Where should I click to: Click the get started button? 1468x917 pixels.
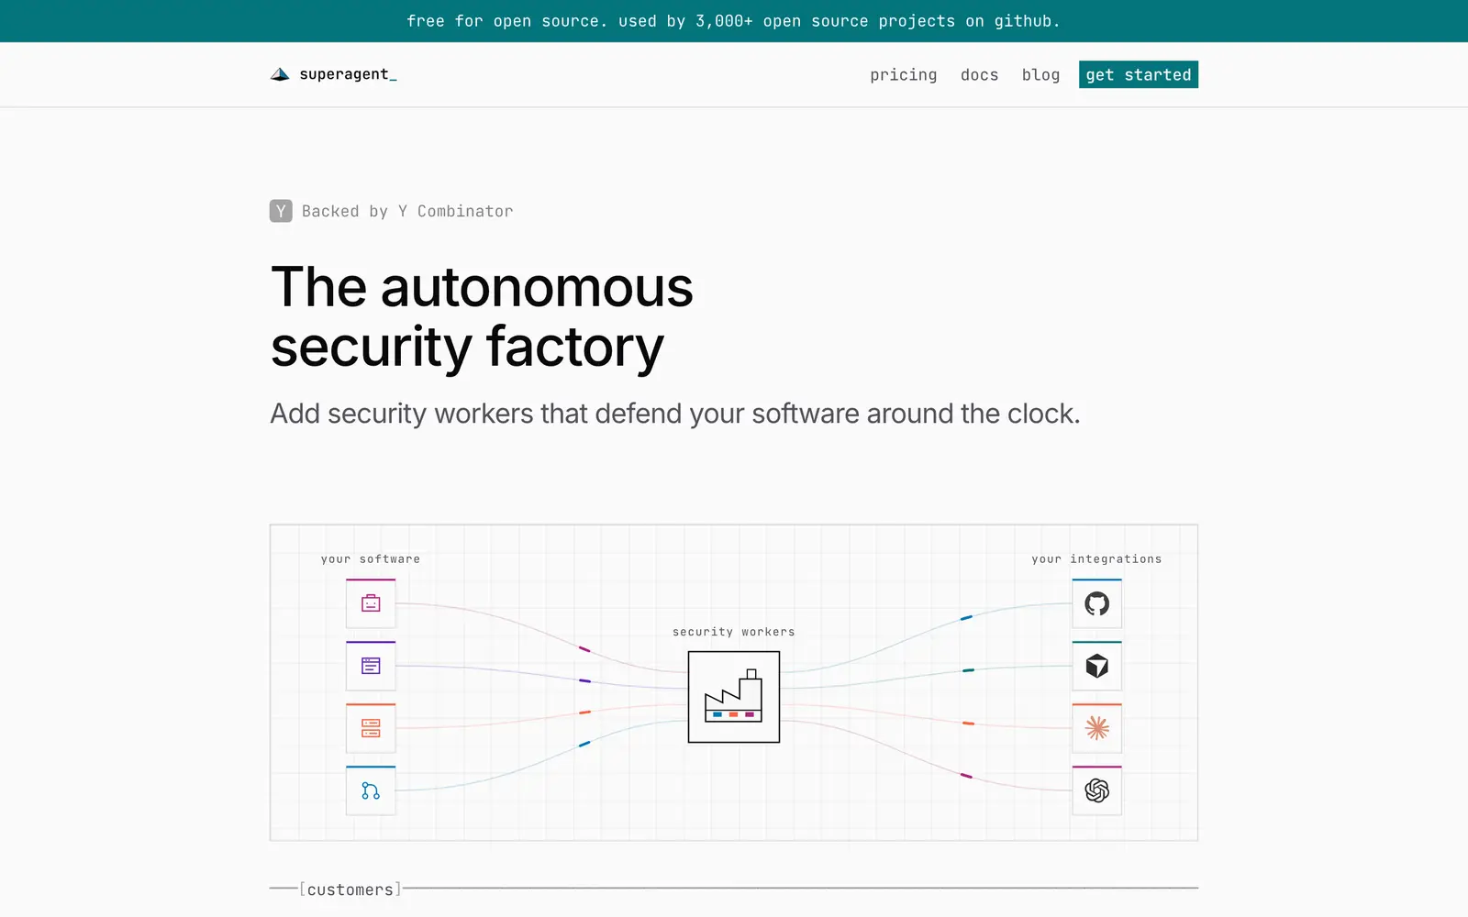tap(1139, 75)
